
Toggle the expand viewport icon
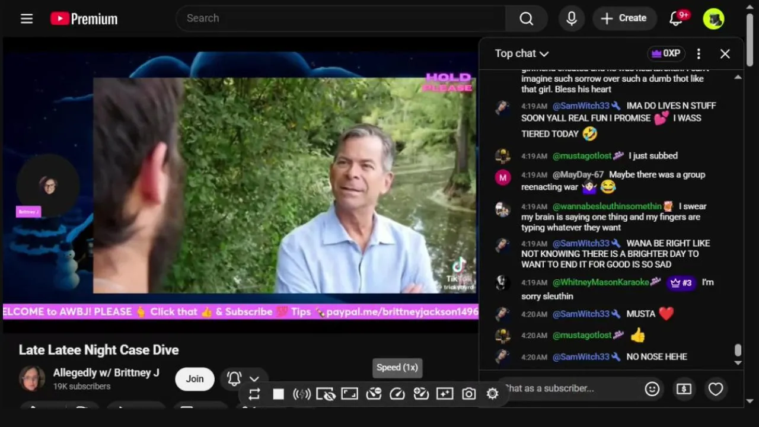(x=349, y=394)
